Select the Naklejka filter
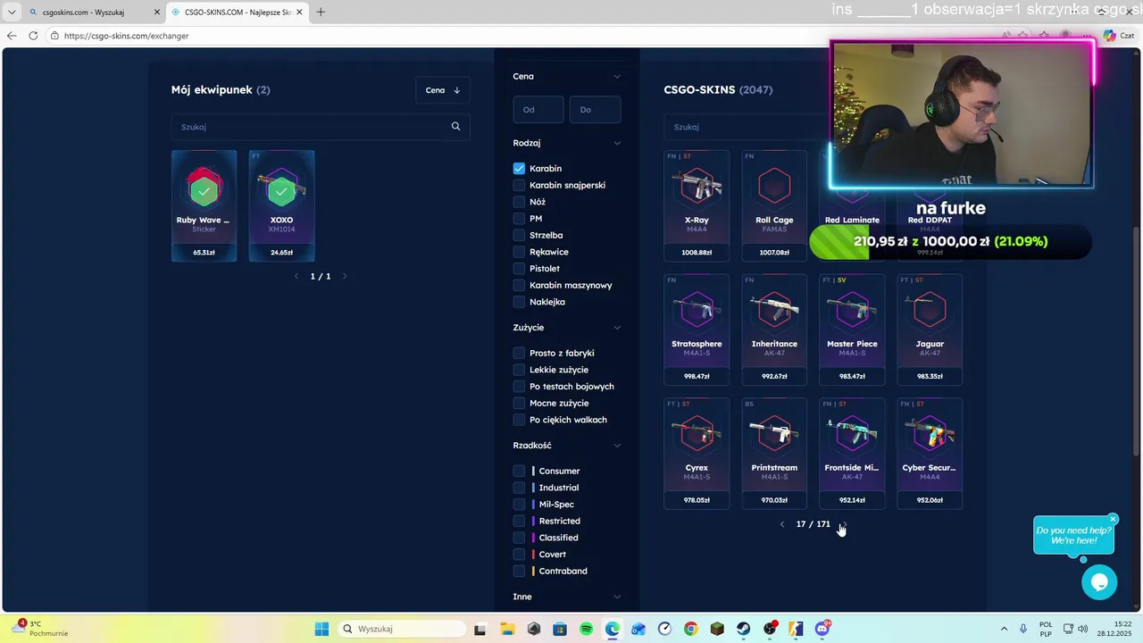This screenshot has width=1143, height=643. point(519,302)
